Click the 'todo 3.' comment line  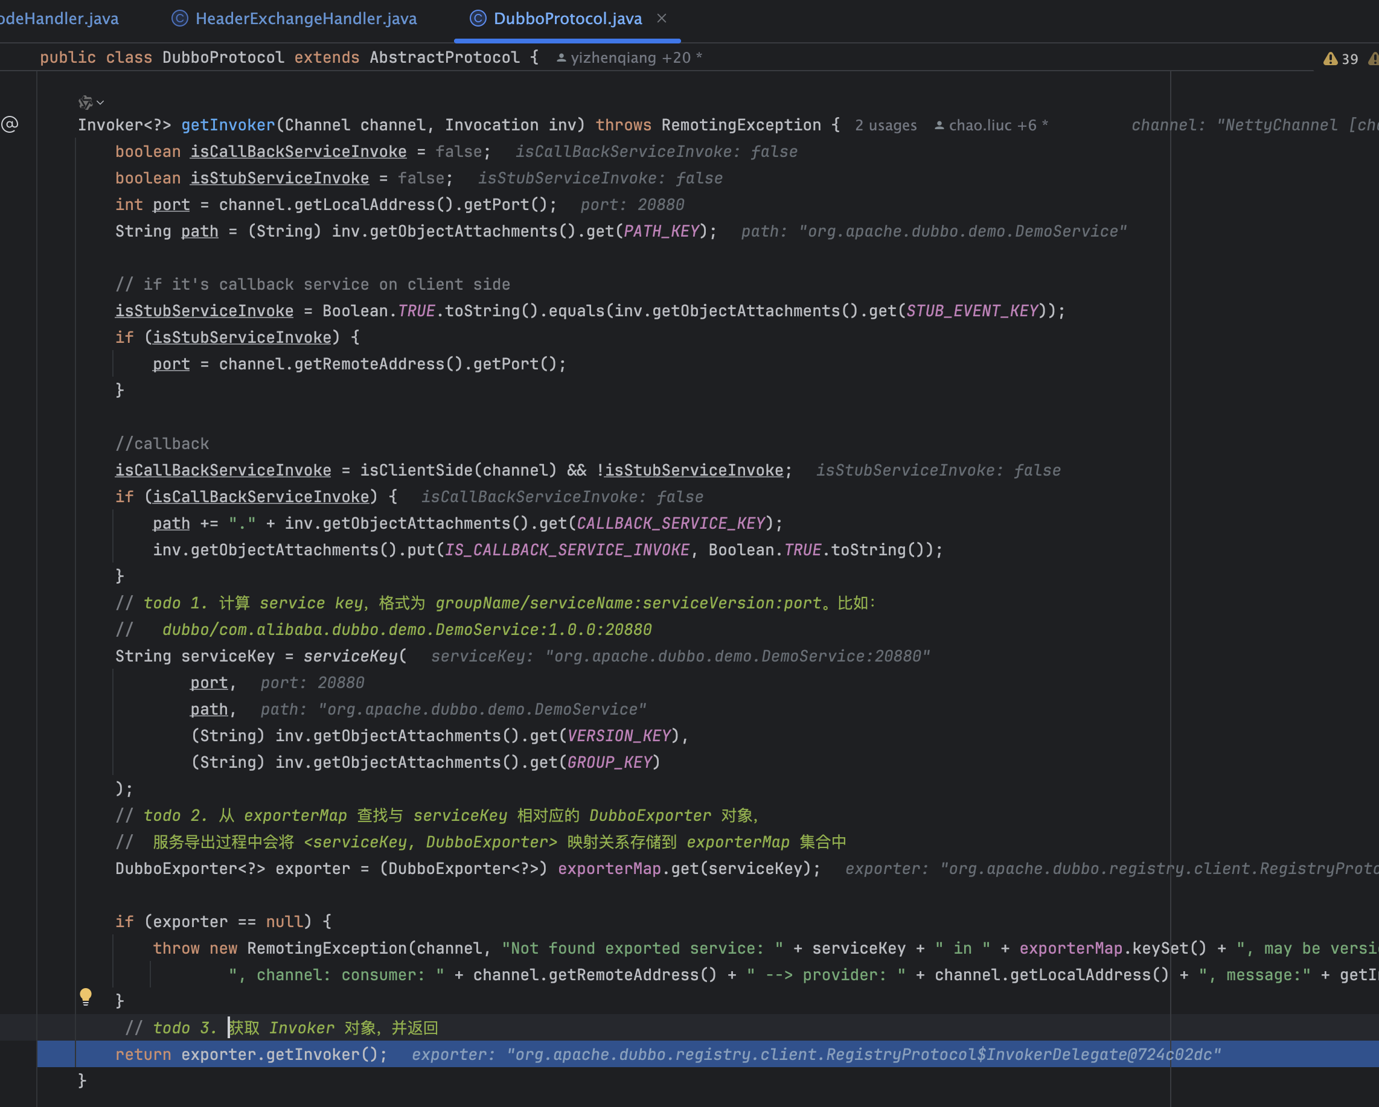[281, 1028]
